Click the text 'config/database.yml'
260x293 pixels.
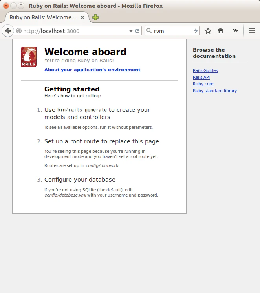pos(65,195)
